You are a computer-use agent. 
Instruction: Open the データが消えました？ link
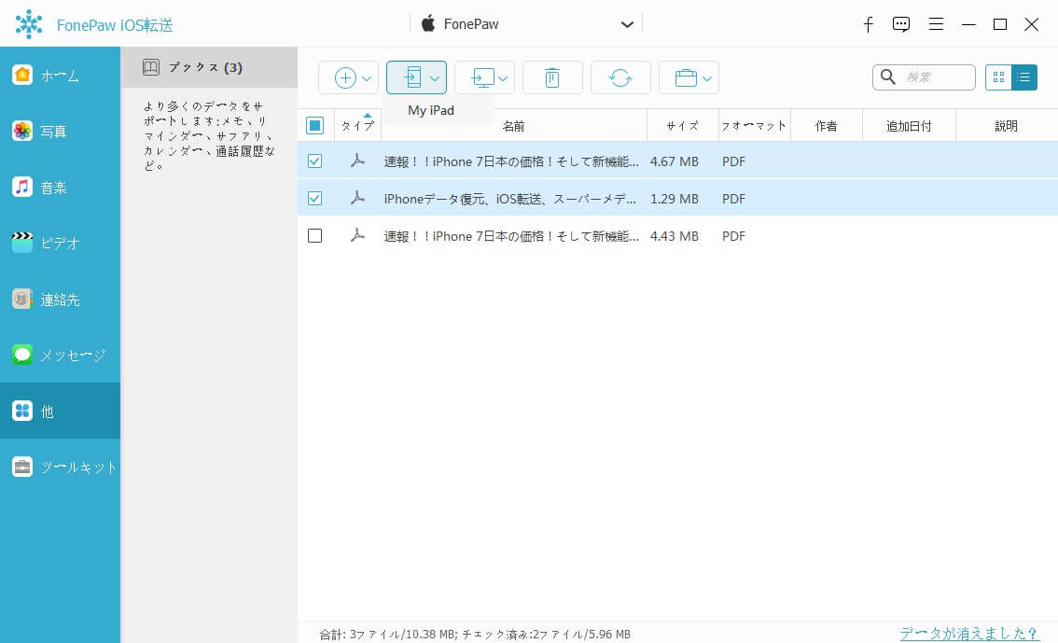tap(969, 633)
